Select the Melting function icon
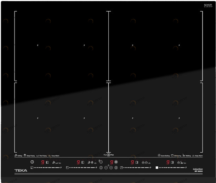Viewport: 216px width, 183px height. click(184, 155)
